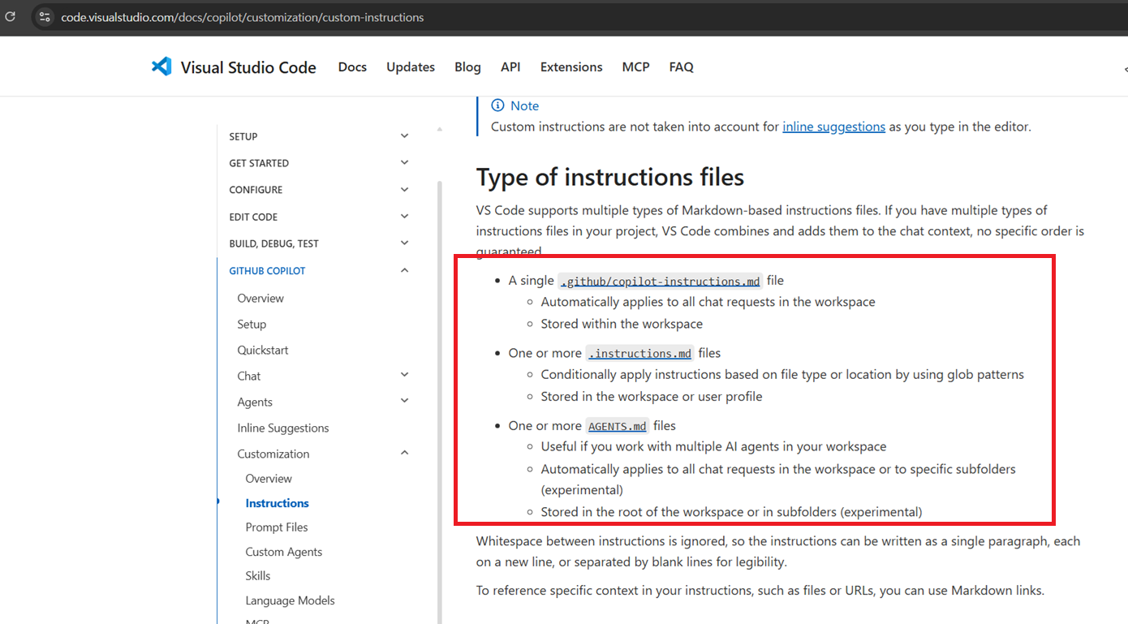Expand the Agents subsection chevron
This screenshot has height=624, width=1128.
pos(405,401)
